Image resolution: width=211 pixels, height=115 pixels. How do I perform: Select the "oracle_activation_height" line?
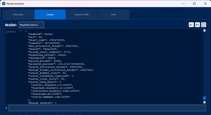tap(56, 67)
